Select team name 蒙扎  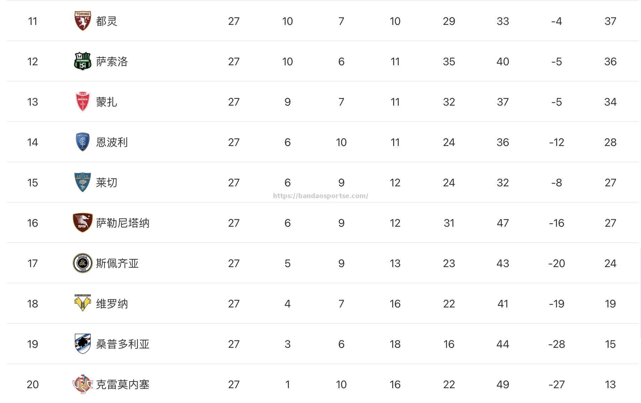coord(107,102)
